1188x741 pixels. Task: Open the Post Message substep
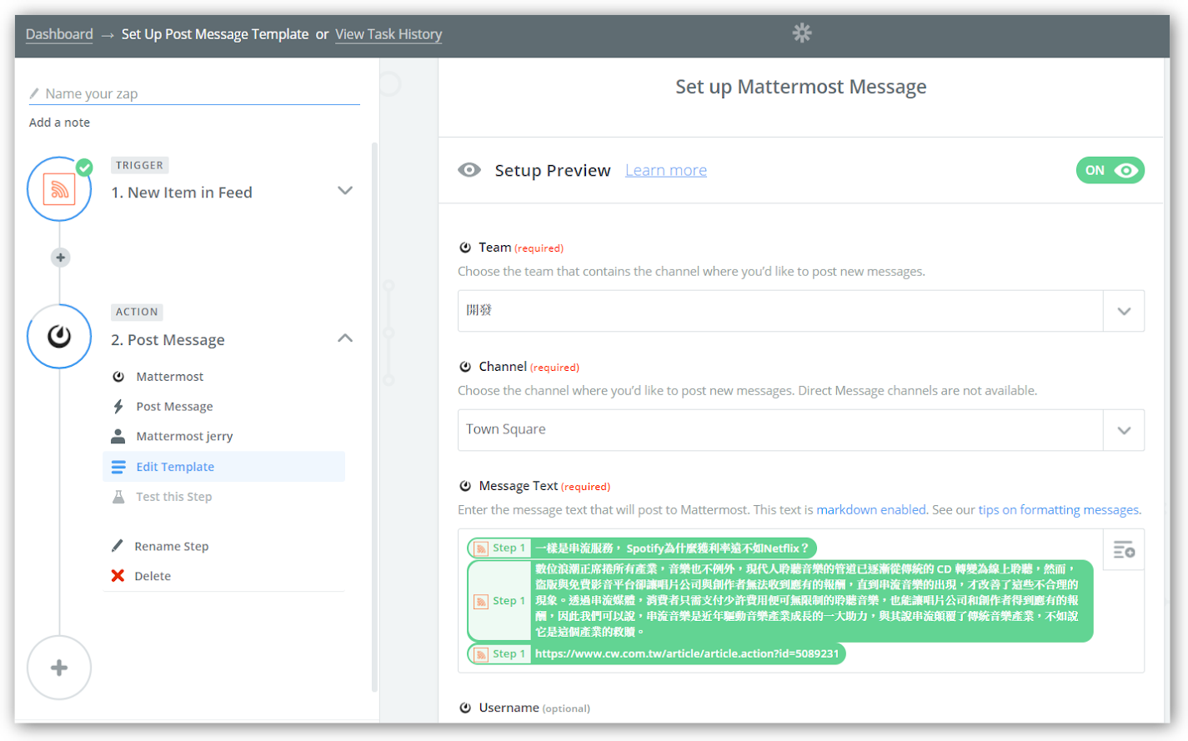pos(174,407)
